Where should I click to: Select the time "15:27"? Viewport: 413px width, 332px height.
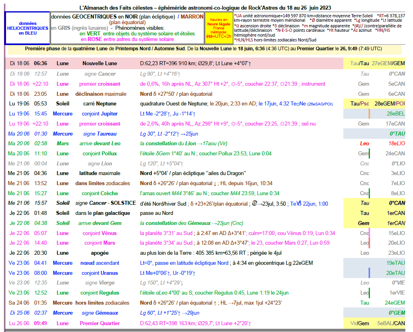coord(41,193)
